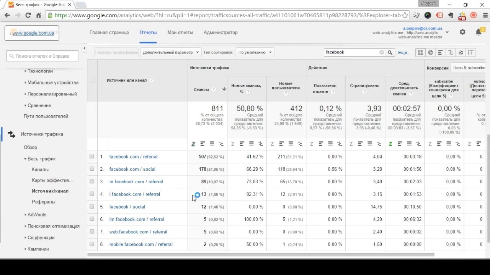The image size is (490, 275).
Task: Click the browser address bar URL
Action: pyautogui.click(x=227, y=15)
